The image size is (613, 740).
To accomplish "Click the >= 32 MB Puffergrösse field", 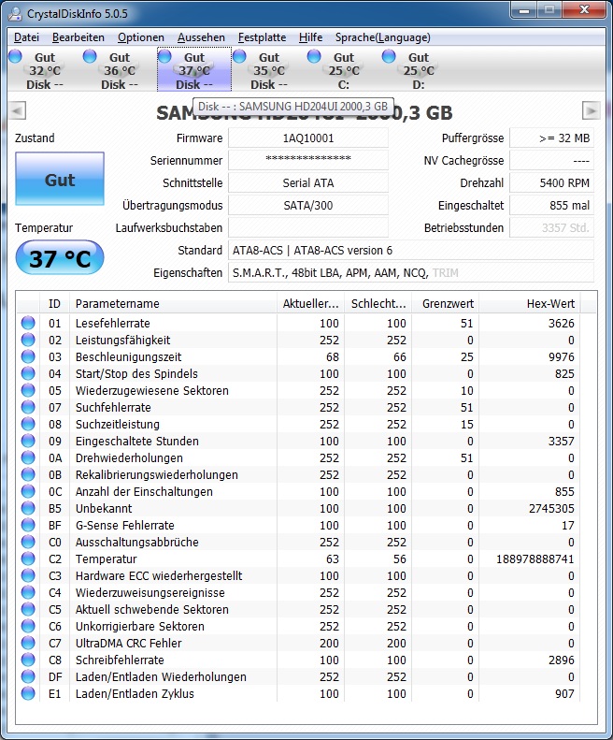I will (x=551, y=138).
